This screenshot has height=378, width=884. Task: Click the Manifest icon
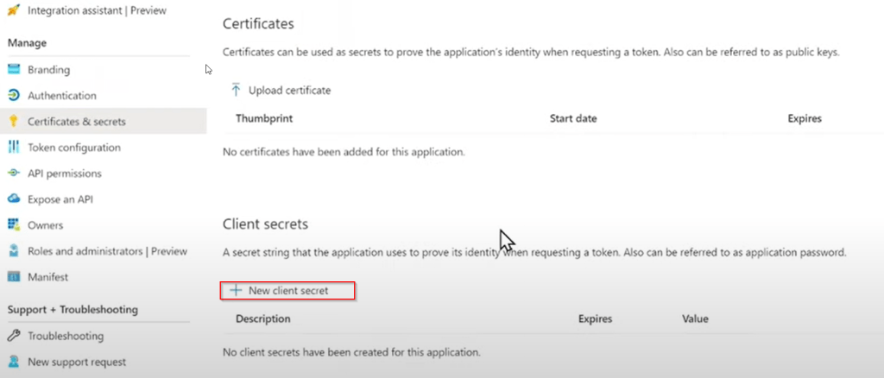click(x=14, y=277)
